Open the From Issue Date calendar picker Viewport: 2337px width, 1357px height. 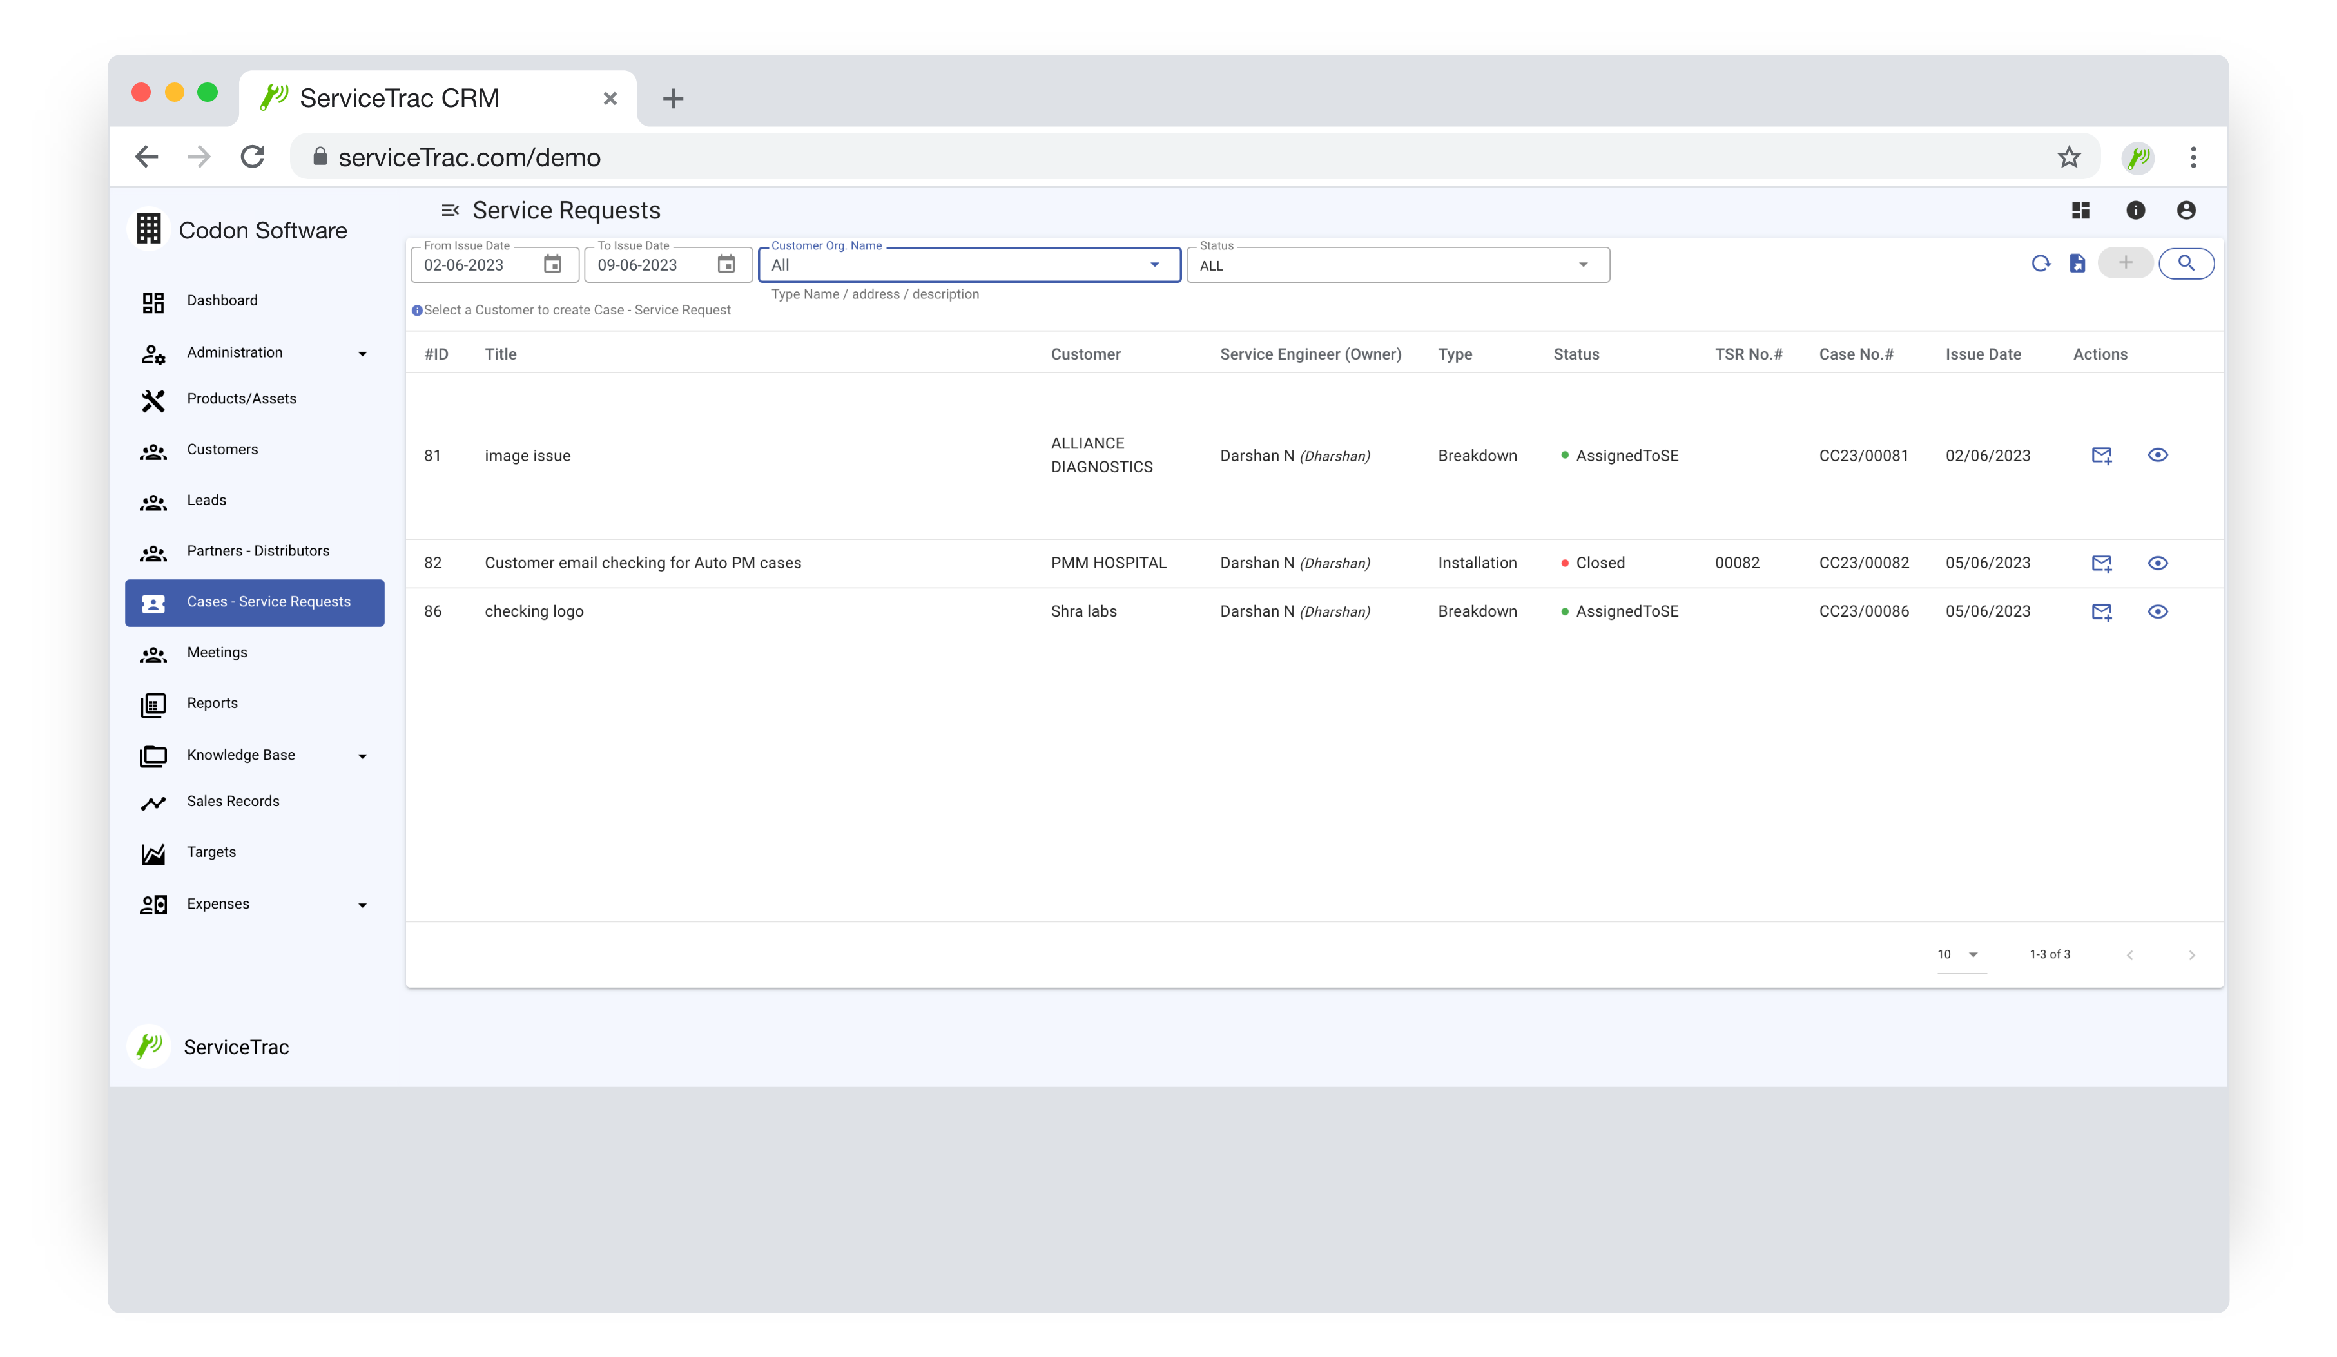click(x=554, y=265)
